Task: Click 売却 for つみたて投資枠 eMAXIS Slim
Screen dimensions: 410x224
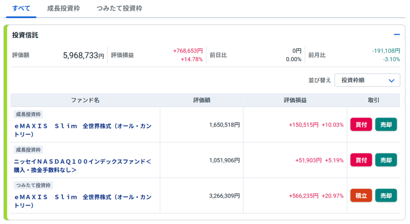Action: (386, 196)
